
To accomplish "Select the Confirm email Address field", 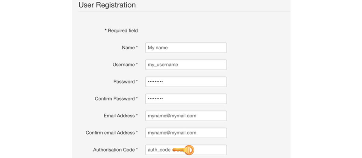I will point(186,133).
